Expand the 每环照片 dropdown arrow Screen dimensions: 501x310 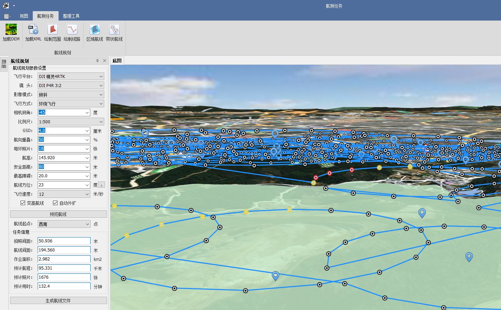click(87, 149)
